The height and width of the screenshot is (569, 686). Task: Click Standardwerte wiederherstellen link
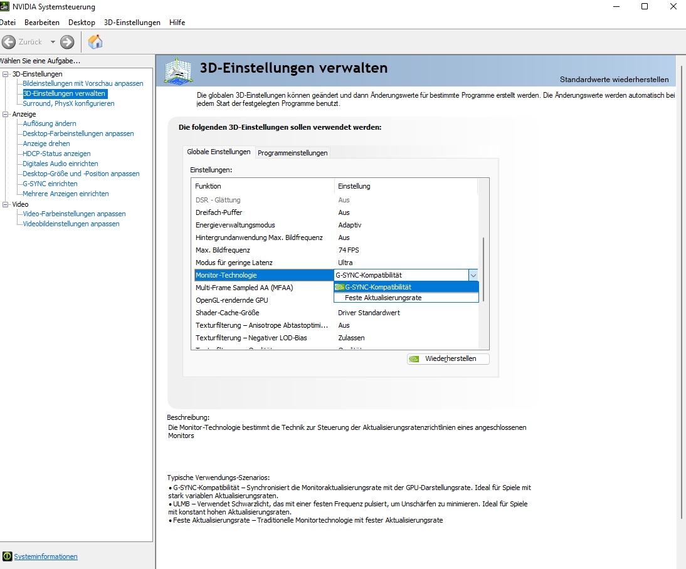point(615,79)
